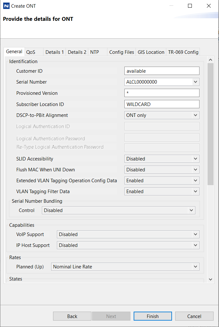Image resolution: width=219 pixels, height=327 pixels.
Task: Click the Customer ID label
Action: 29,71
